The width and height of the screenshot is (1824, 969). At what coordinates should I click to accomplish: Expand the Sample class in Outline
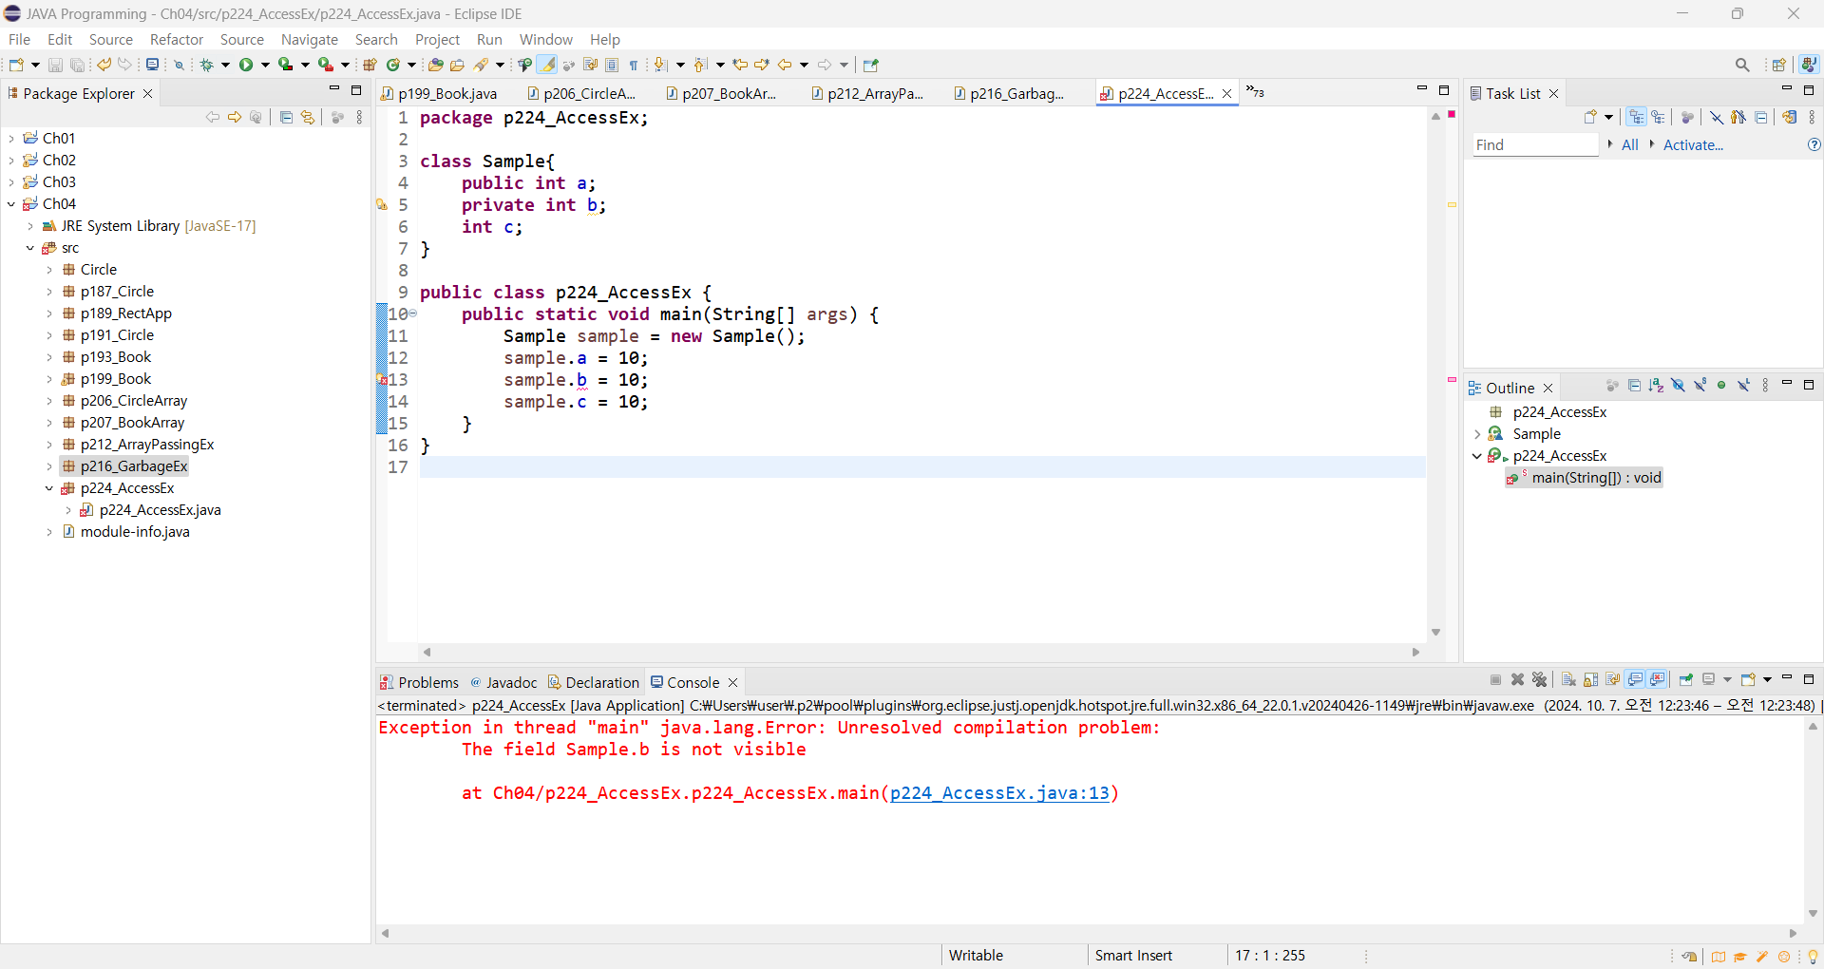coord(1477,433)
